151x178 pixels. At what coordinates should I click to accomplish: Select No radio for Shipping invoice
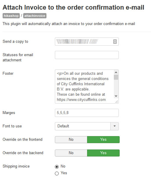(57, 167)
